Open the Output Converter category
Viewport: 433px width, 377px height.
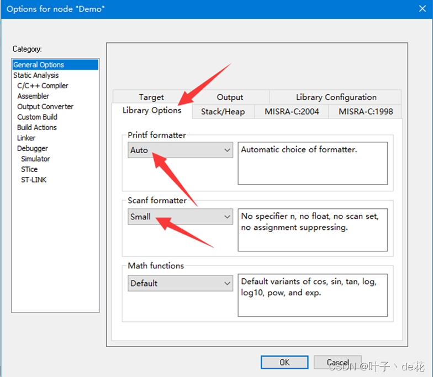pyautogui.click(x=45, y=106)
